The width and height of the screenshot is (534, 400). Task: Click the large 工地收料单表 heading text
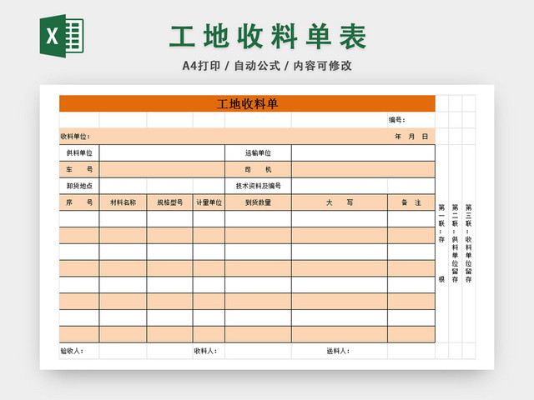pos(268,37)
